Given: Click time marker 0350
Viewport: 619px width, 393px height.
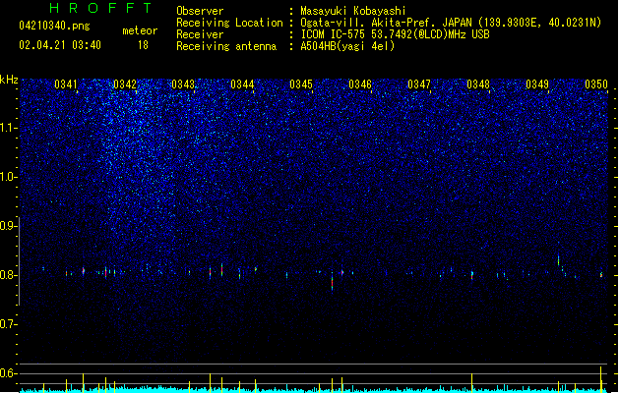Looking at the screenshot, I should (x=596, y=84).
